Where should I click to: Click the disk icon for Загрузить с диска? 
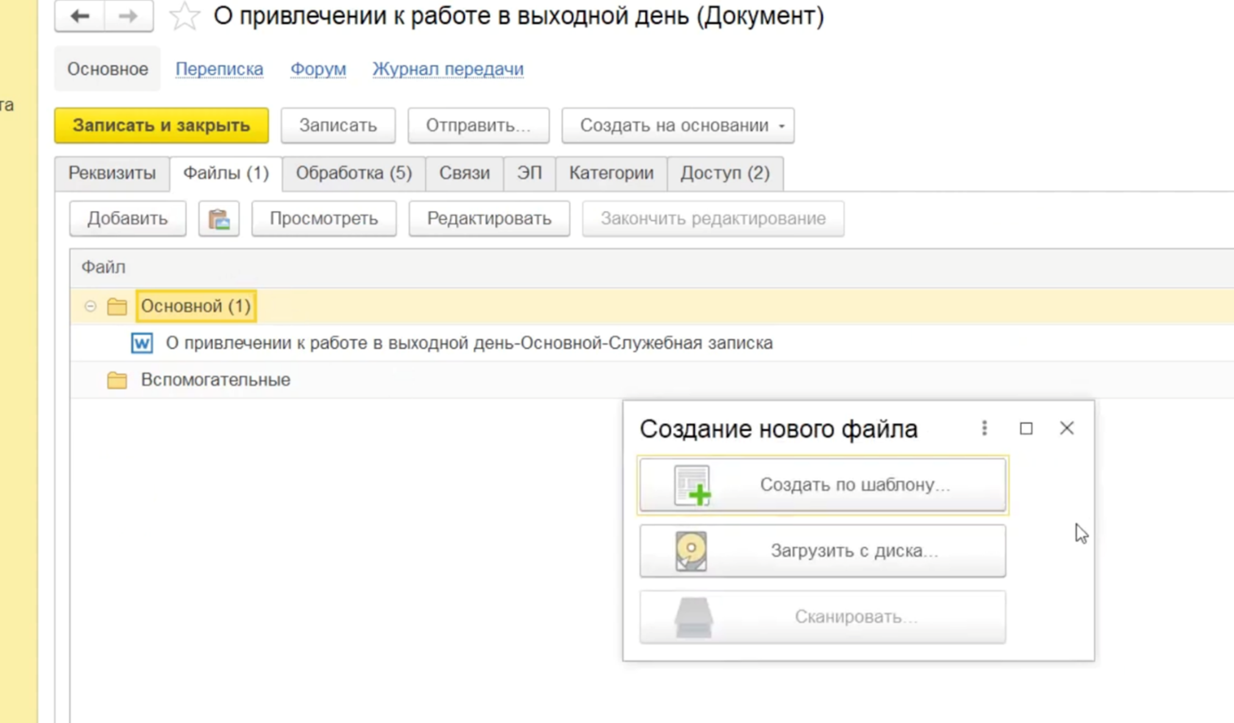(x=691, y=551)
